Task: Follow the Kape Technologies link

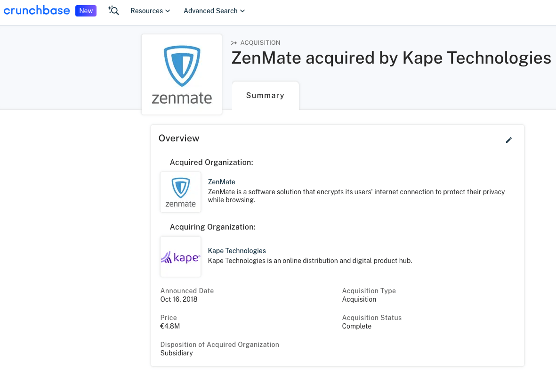Action: (237, 251)
